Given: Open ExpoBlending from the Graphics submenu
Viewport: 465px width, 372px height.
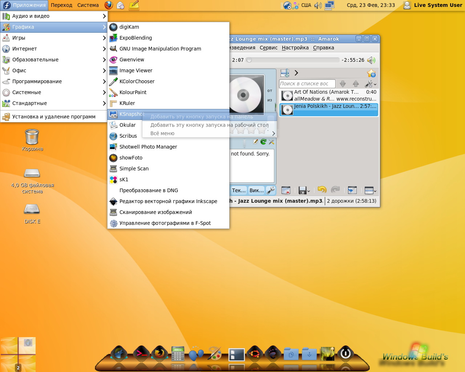Looking at the screenshot, I should [x=169, y=38].
